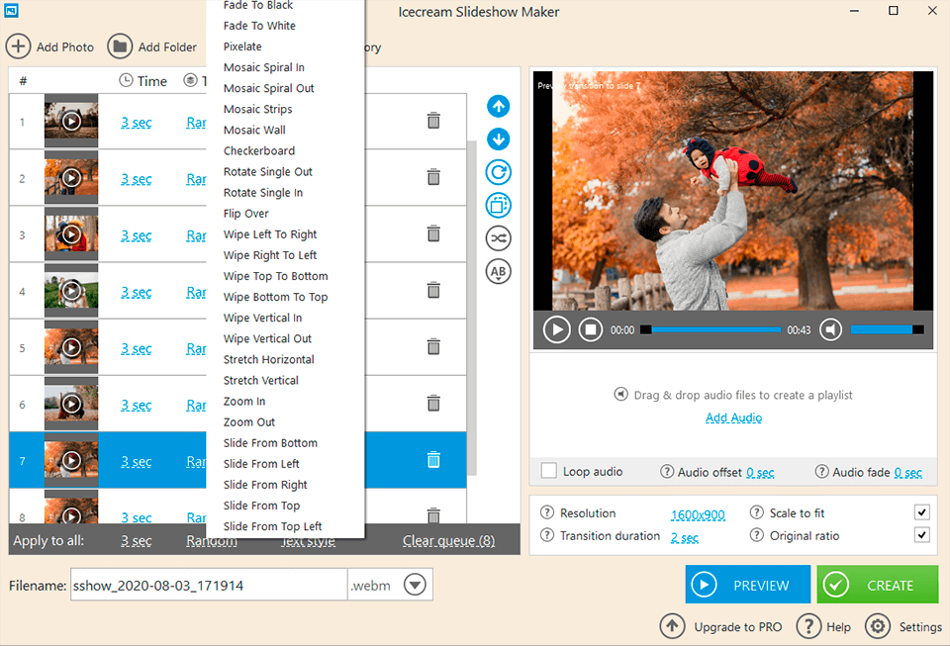
Task: Delete slide 3 using its trash icon
Action: (433, 234)
